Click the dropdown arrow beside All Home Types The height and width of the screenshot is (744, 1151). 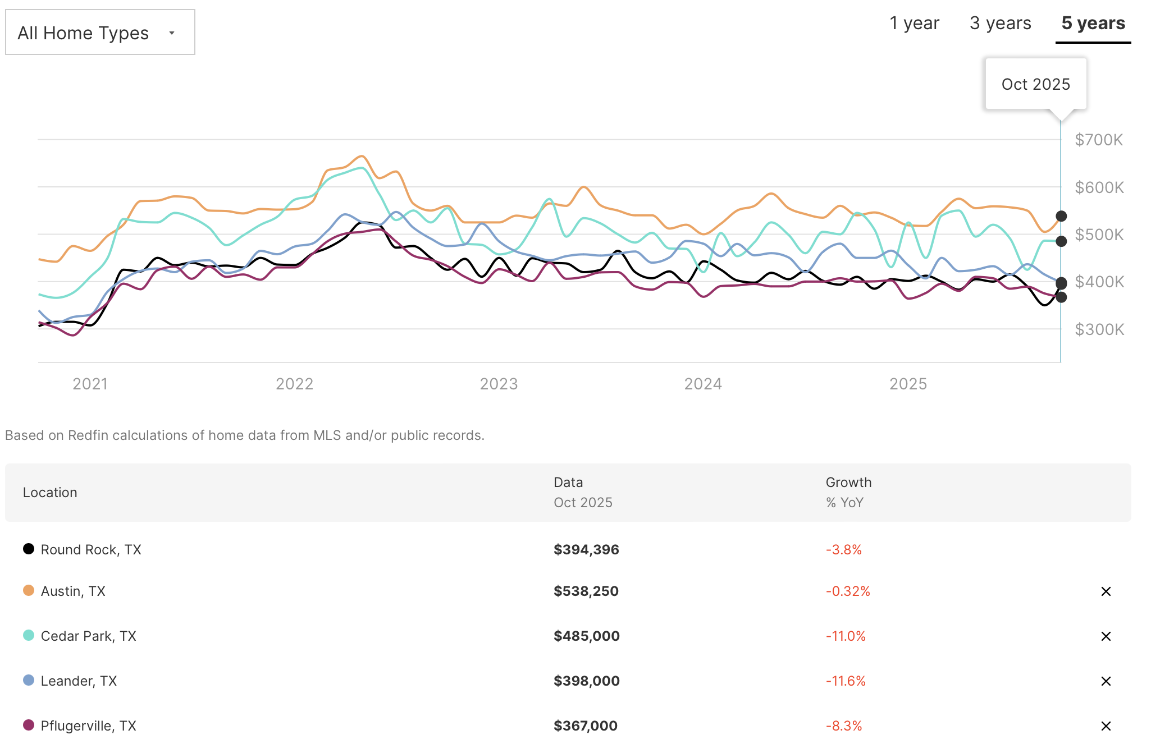[x=172, y=33]
